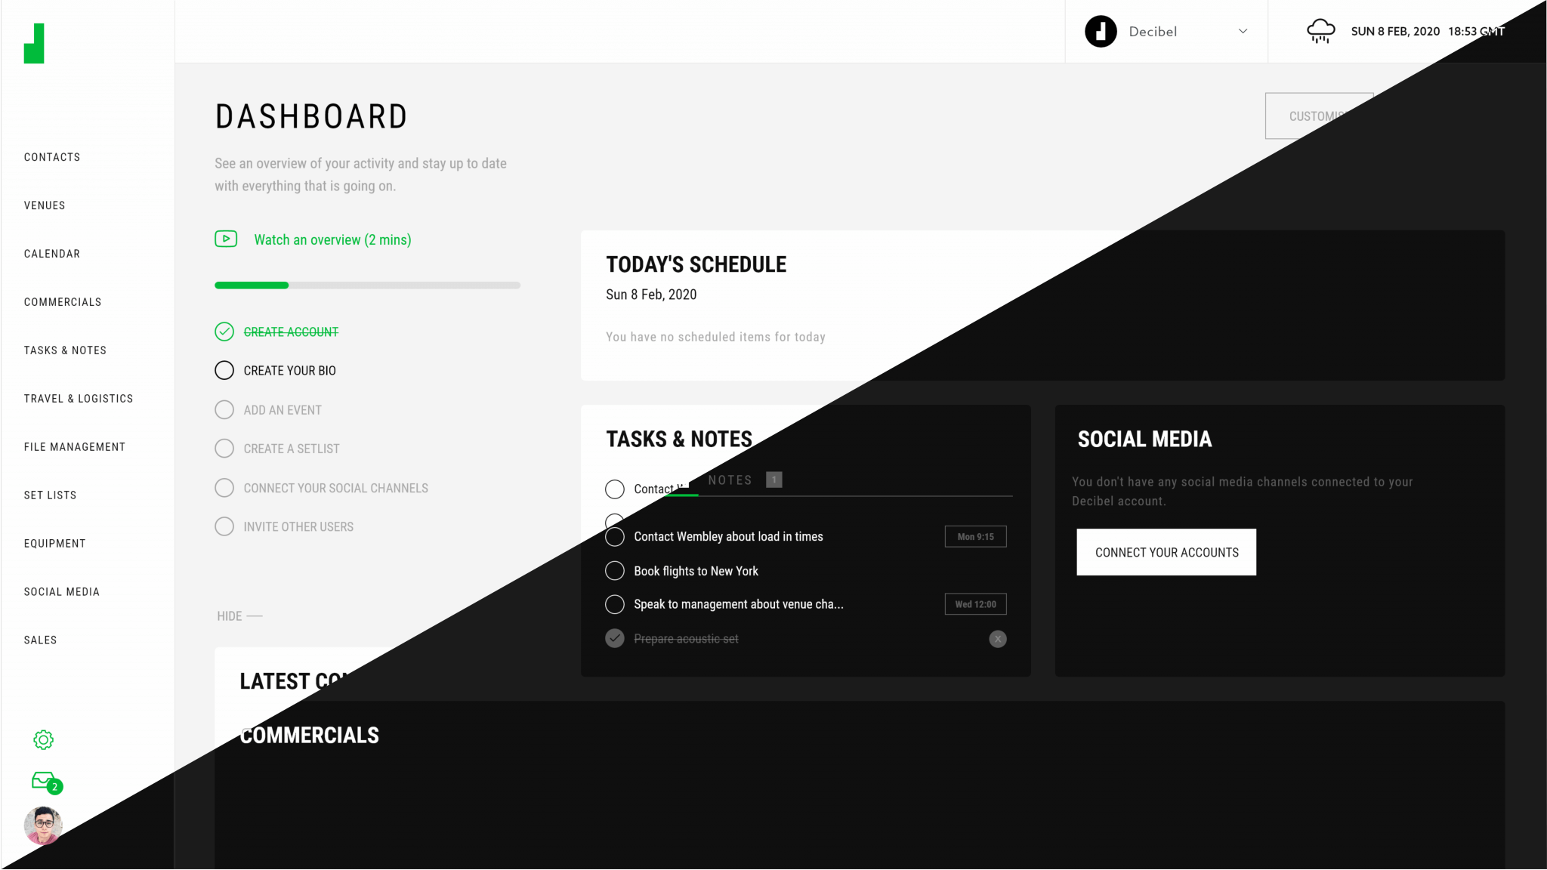This screenshot has height=870, width=1547.
Task: Toggle the Connect Your Social Channels checkbox
Action: (x=224, y=488)
